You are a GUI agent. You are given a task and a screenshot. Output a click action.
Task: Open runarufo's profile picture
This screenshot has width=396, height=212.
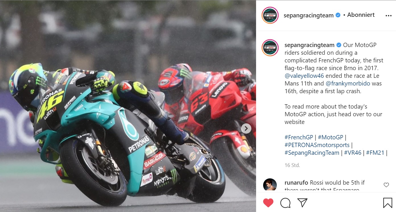click(x=270, y=185)
